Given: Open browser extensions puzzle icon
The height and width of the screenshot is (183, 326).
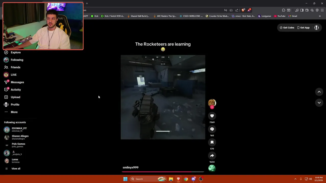Looking at the screenshot, I should [x=283, y=10].
